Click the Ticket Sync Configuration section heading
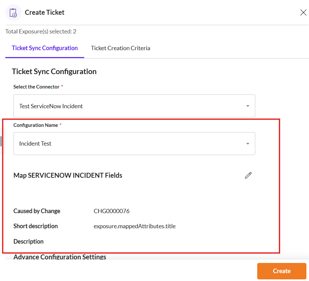Screen dimensions: 309x281 coord(54,71)
